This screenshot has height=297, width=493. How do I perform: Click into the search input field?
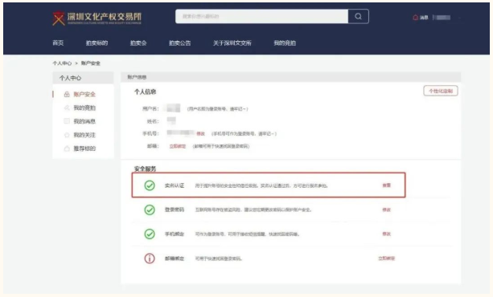261,16
